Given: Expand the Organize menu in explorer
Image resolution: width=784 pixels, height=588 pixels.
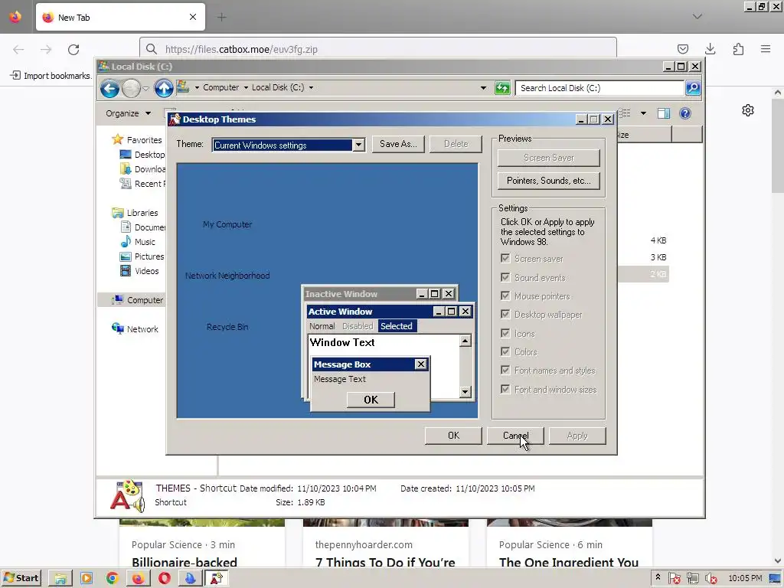Looking at the screenshot, I should 128,113.
